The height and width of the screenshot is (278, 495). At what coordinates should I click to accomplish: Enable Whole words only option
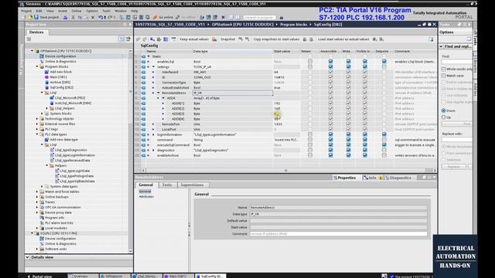pyautogui.click(x=443, y=69)
